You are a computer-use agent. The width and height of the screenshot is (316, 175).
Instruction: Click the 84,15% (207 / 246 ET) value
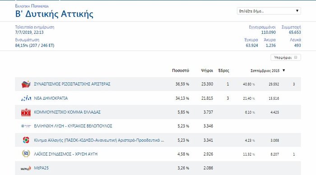click(35, 46)
